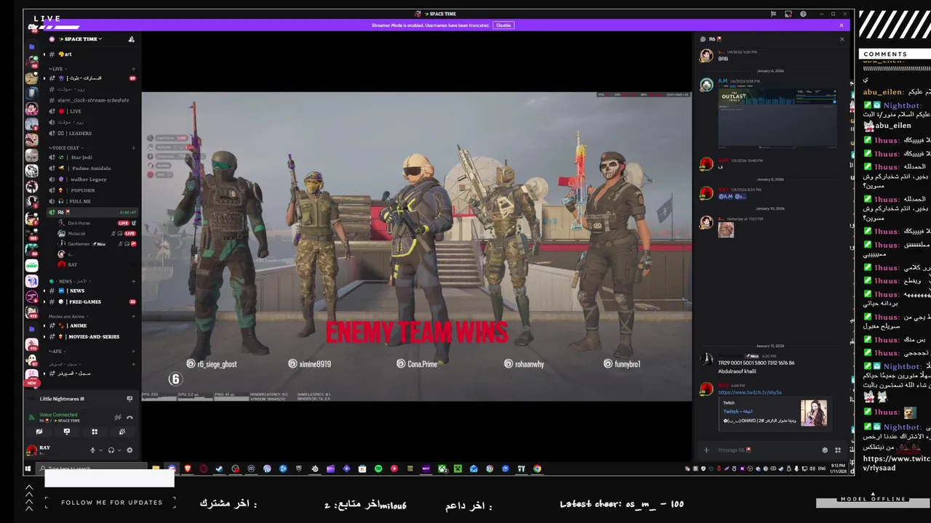The image size is (931, 523).
Task: Collapse the Movies and Anime category
Action: (x=67, y=317)
